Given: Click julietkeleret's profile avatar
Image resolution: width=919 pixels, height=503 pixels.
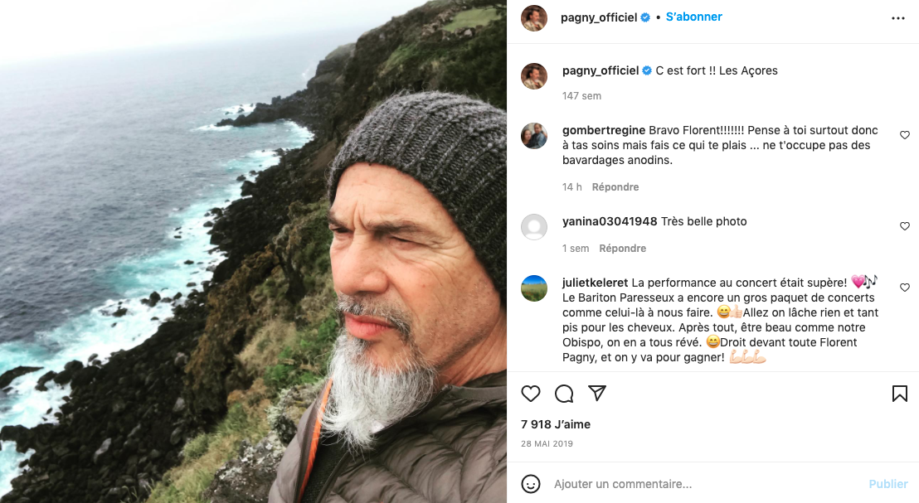Looking at the screenshot, I should click(534, 288).
